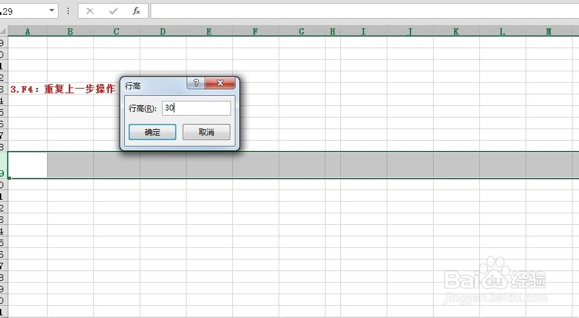Select column G header
The height and width of the screenshot is (318, 579).
point(302,31)
